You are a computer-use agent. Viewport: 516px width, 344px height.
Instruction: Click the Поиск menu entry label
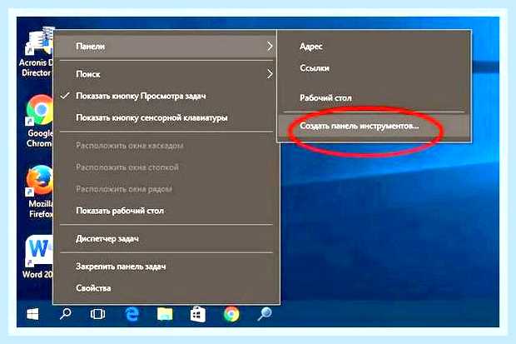coord(88,74)
